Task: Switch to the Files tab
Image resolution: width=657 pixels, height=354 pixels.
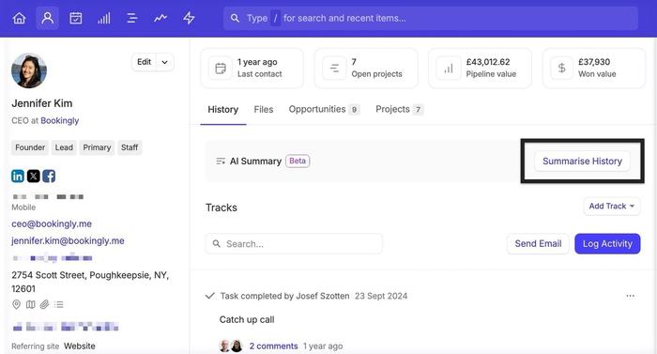Action: (264, 110)
